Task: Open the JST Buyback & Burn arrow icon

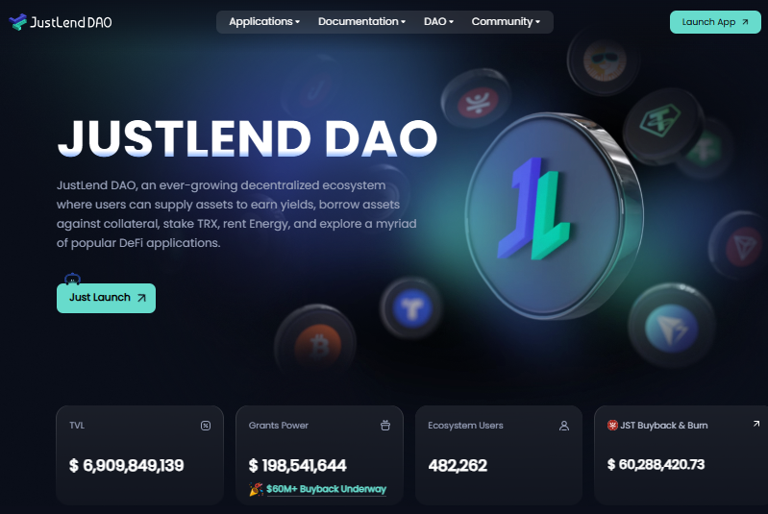Action: pyautogui.click(x=756, y=424)
